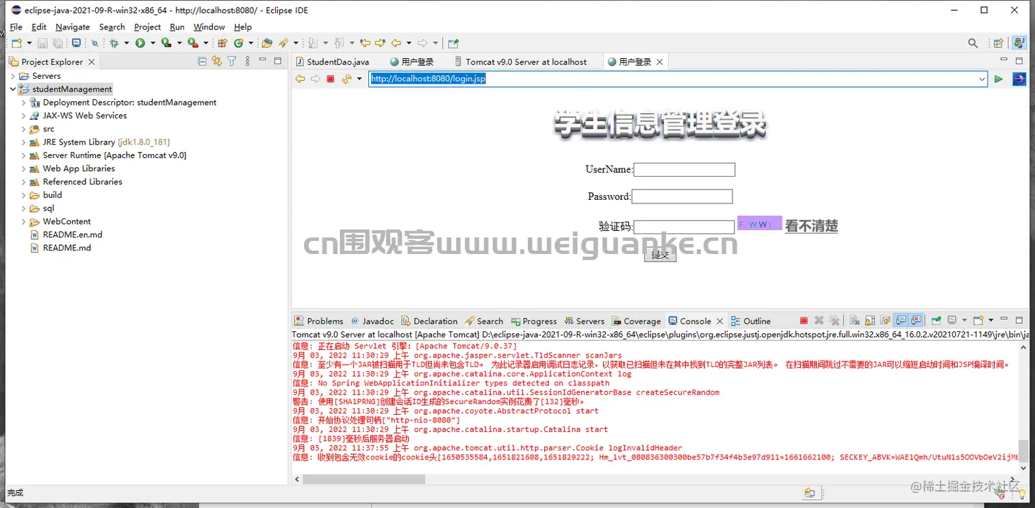Click the toolbar magnifier Search icon
The height and width of the screenshot is (508, 1035).
point(973,43)
